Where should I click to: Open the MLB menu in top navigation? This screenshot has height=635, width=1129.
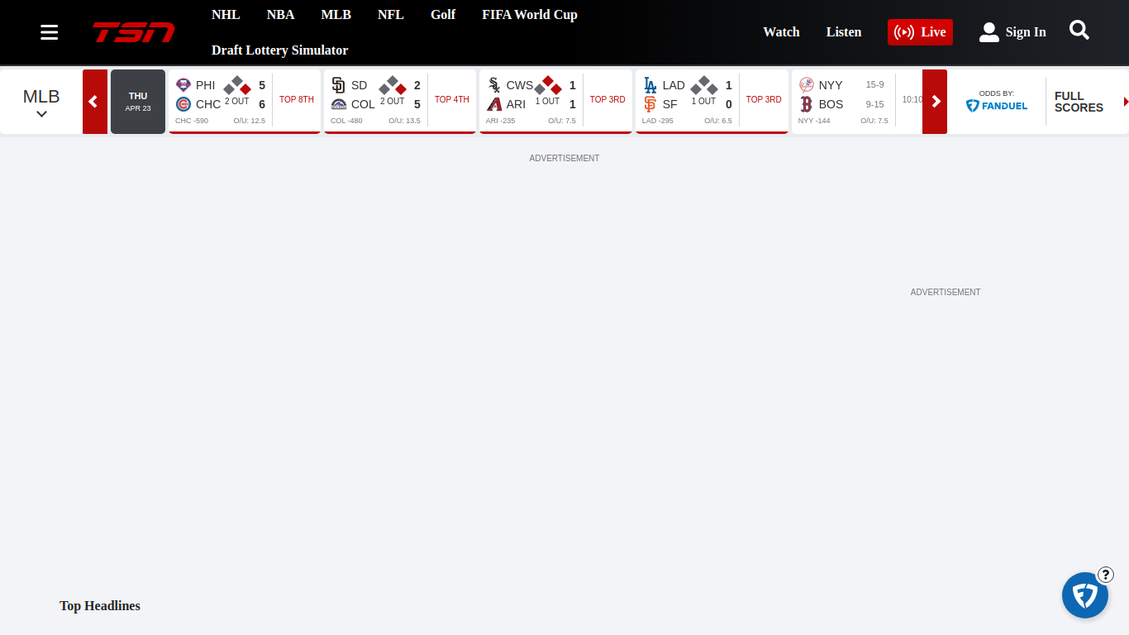(x=336, y=15)
